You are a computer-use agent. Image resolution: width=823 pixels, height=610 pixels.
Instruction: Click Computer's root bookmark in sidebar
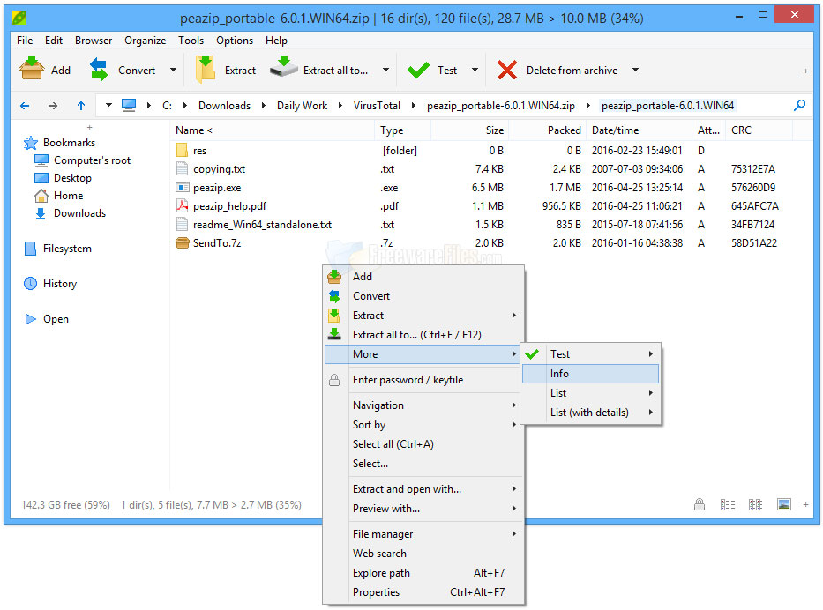pos(92,160)
